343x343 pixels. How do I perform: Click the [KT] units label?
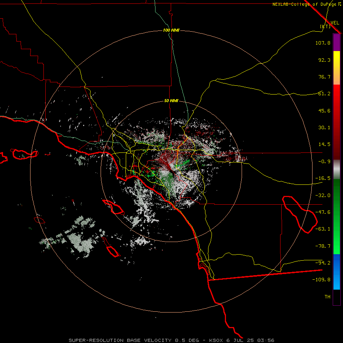click(x=325, y=26)
